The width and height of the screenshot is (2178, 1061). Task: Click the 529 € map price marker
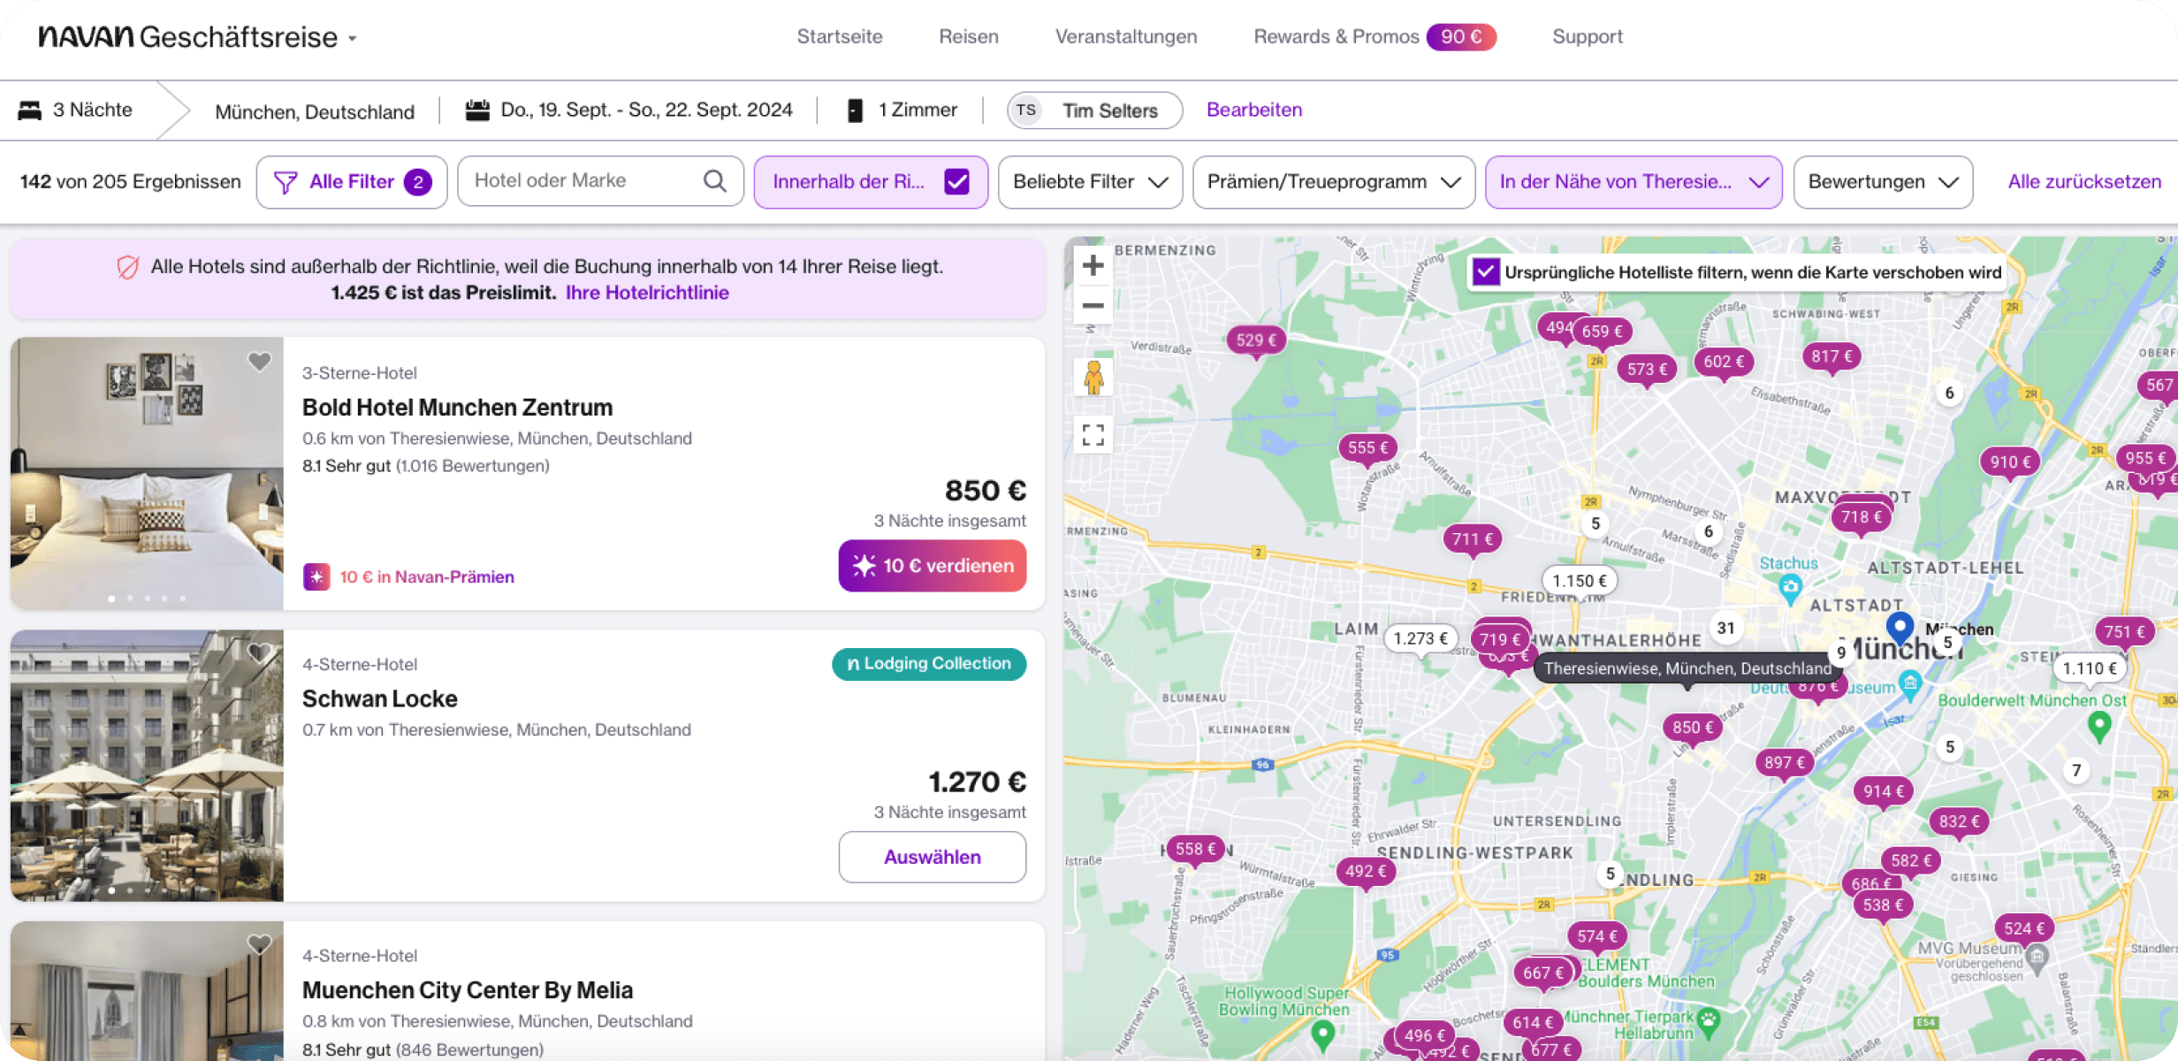click(x=1255, y=340)
